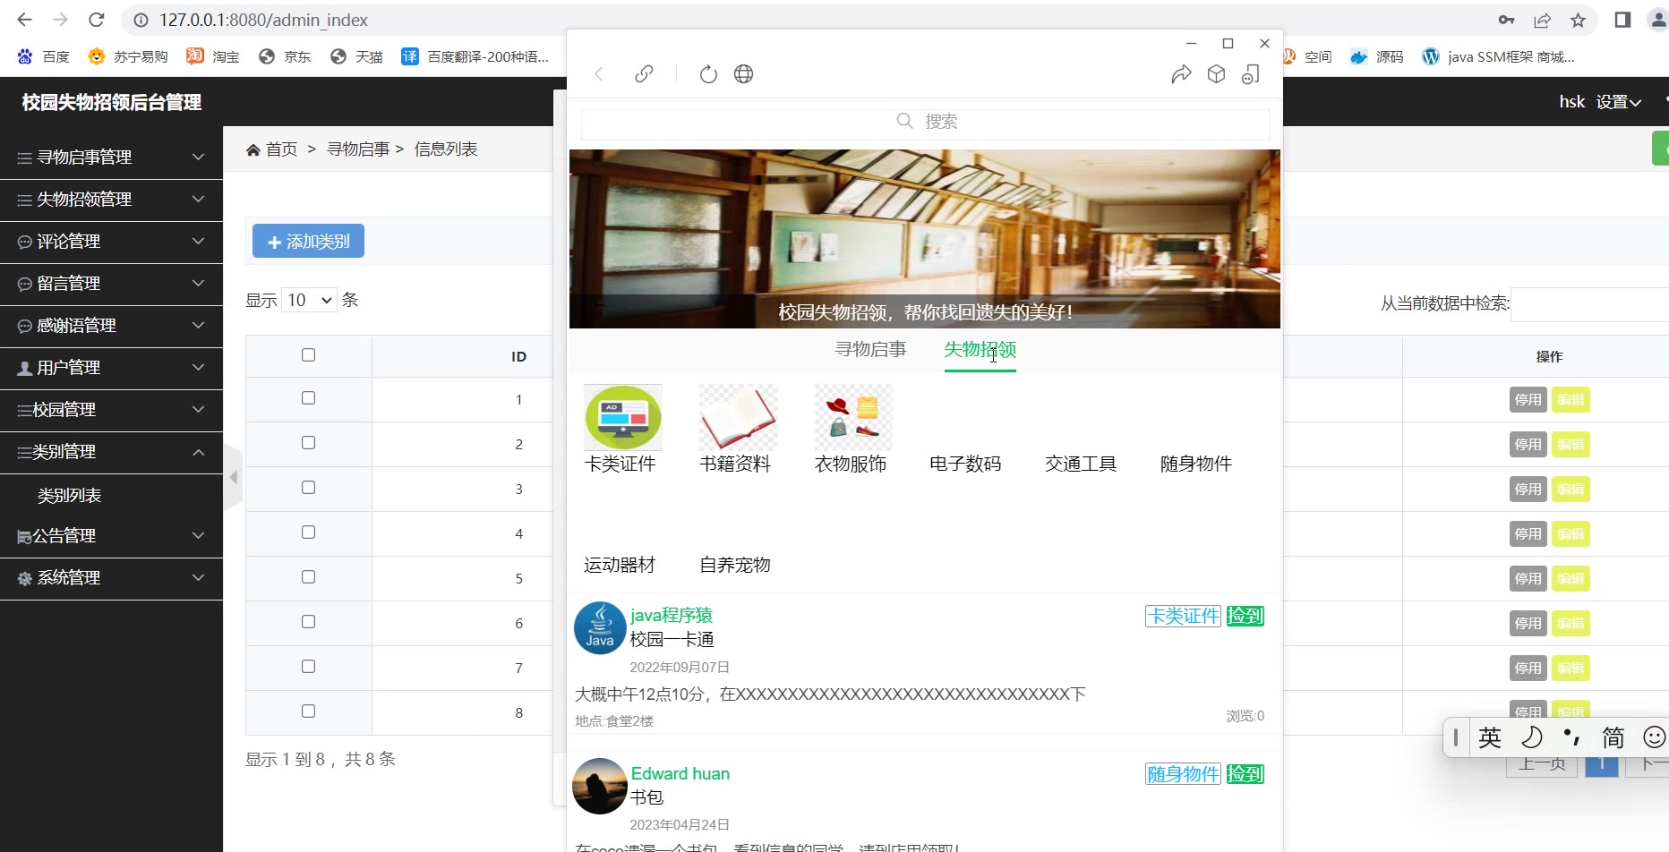Toggle the select-all header checkbox
The width and height of the screenshot is (1669, 852).
308,355
